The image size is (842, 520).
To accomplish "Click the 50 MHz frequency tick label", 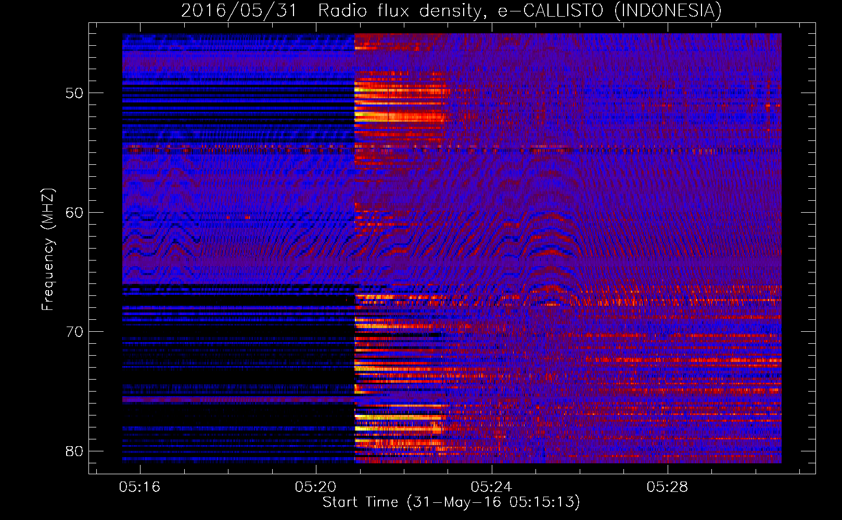I will (74, 93).
